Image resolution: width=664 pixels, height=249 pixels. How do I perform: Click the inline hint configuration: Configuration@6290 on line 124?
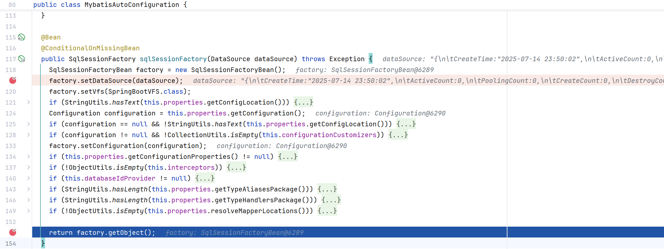pyautogui.click(x=381, y=113)
